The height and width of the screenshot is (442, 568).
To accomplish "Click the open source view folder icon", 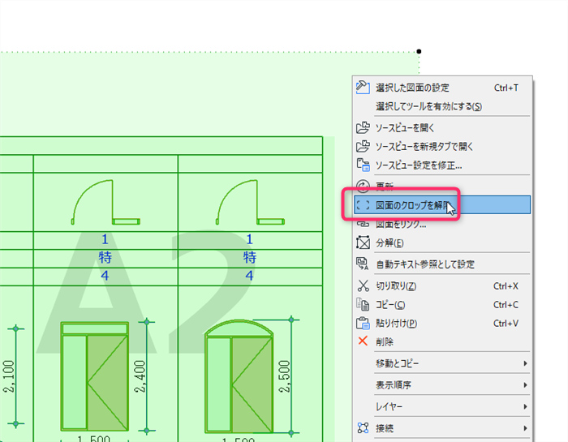I will (363, 127).
